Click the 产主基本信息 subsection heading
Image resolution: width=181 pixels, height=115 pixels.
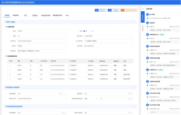click(x=10, y=27)
